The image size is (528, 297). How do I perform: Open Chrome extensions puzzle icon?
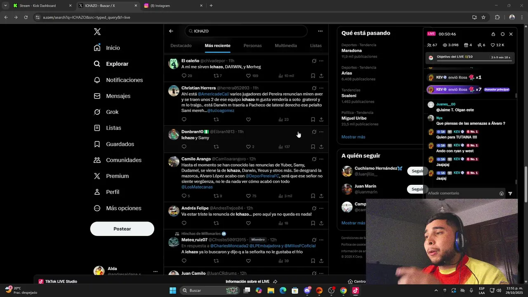497,17
